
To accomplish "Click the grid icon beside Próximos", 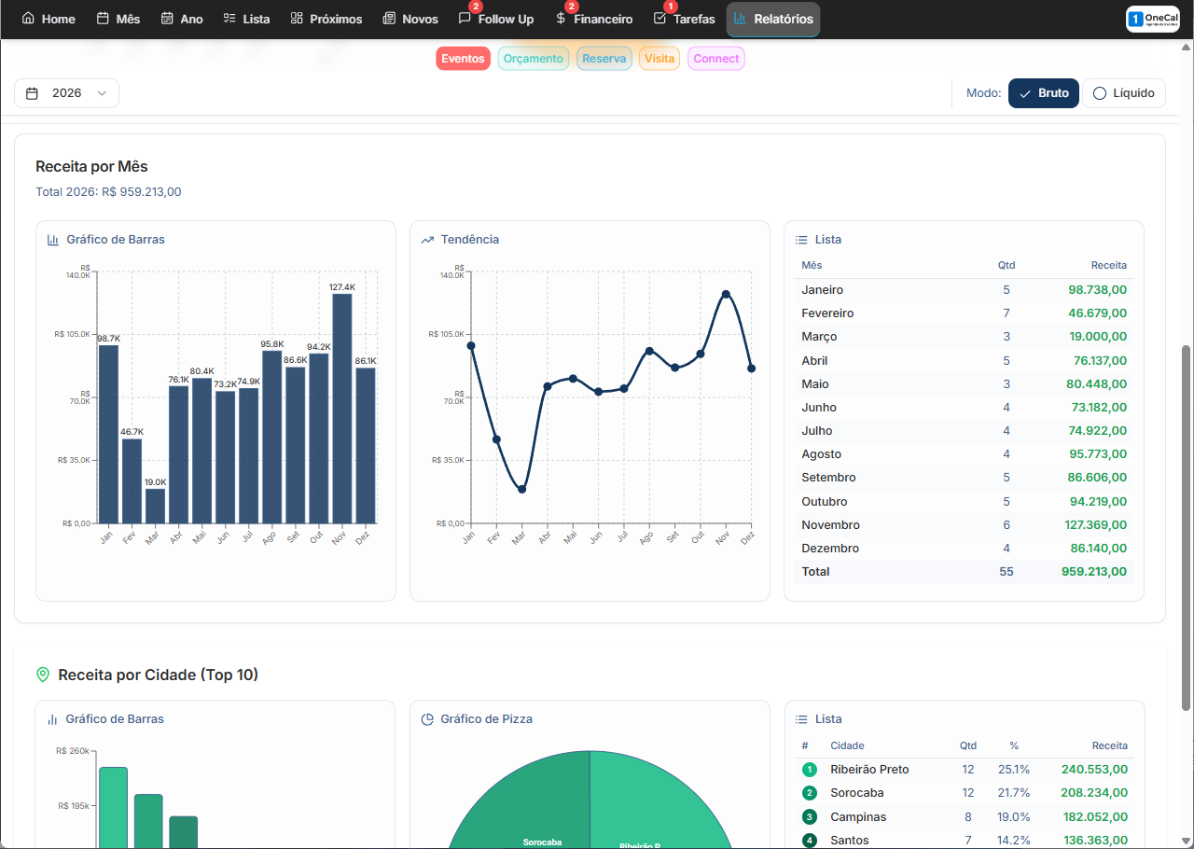I will (x=297, y=19).
